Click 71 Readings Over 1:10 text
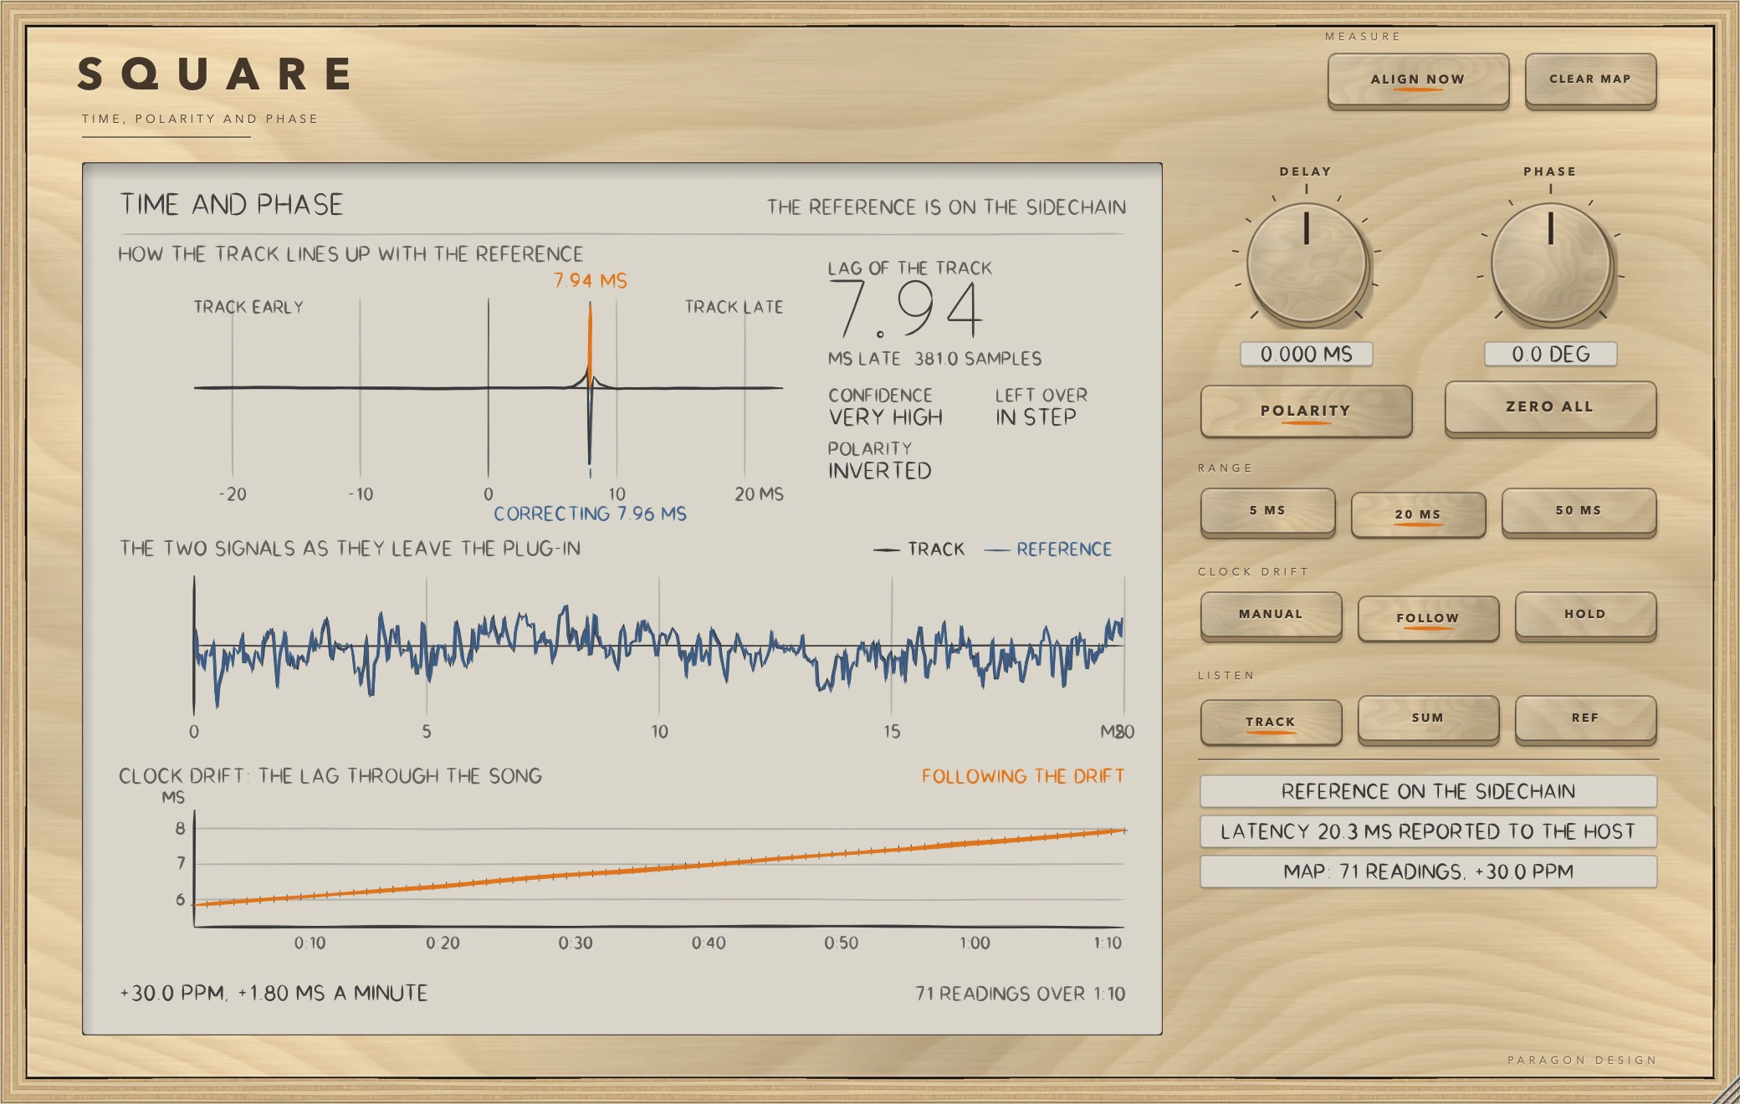Screen dimensions: 1740x1104 (x=1021, y=994)
